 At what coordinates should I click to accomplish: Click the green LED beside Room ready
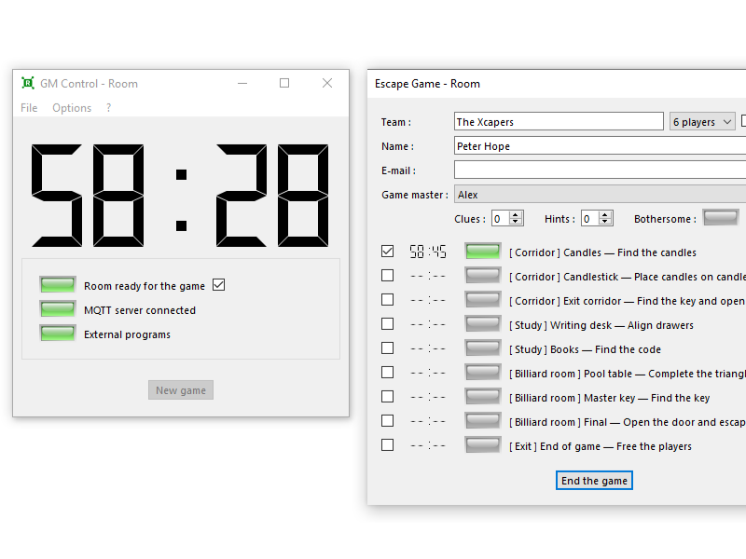(58, 285)
